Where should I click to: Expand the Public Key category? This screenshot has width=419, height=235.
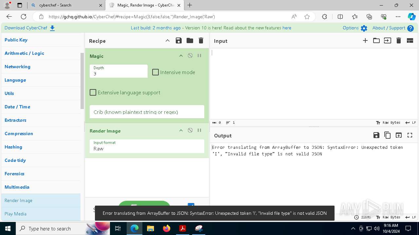click(41, 40)
